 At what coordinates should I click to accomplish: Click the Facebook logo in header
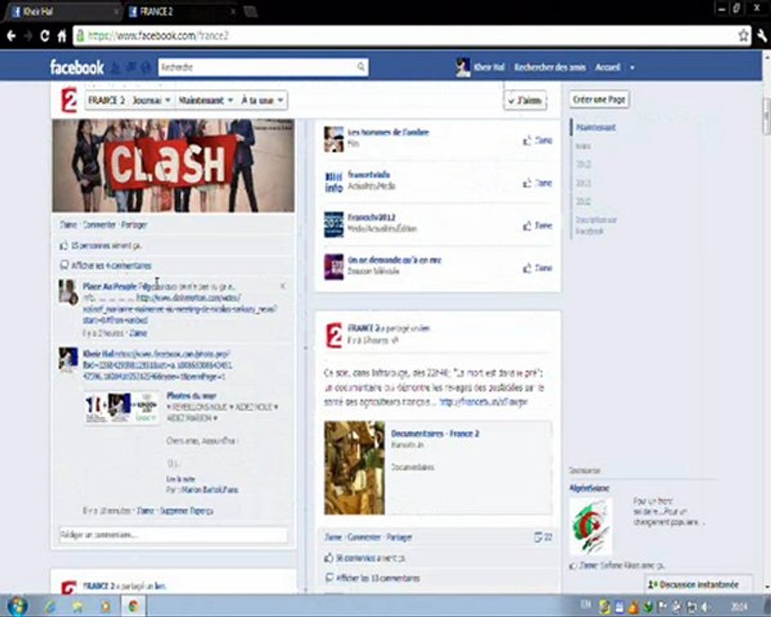[77, 68]
